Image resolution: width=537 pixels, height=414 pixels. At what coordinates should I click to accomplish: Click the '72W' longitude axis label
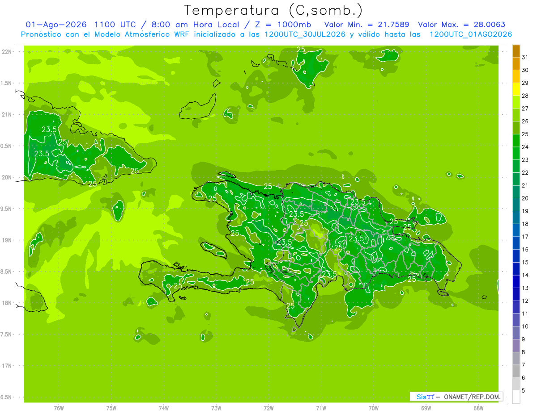(x=268, y=408)
